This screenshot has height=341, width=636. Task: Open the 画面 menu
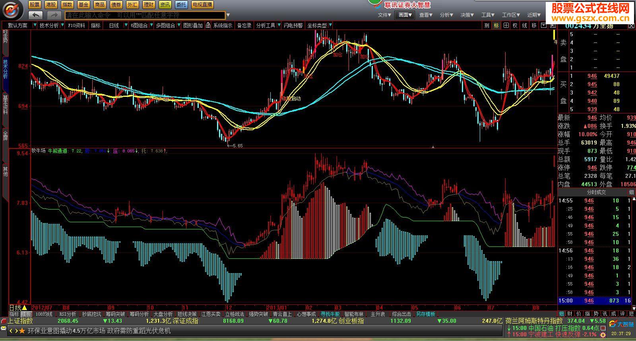tap(405, 15)
